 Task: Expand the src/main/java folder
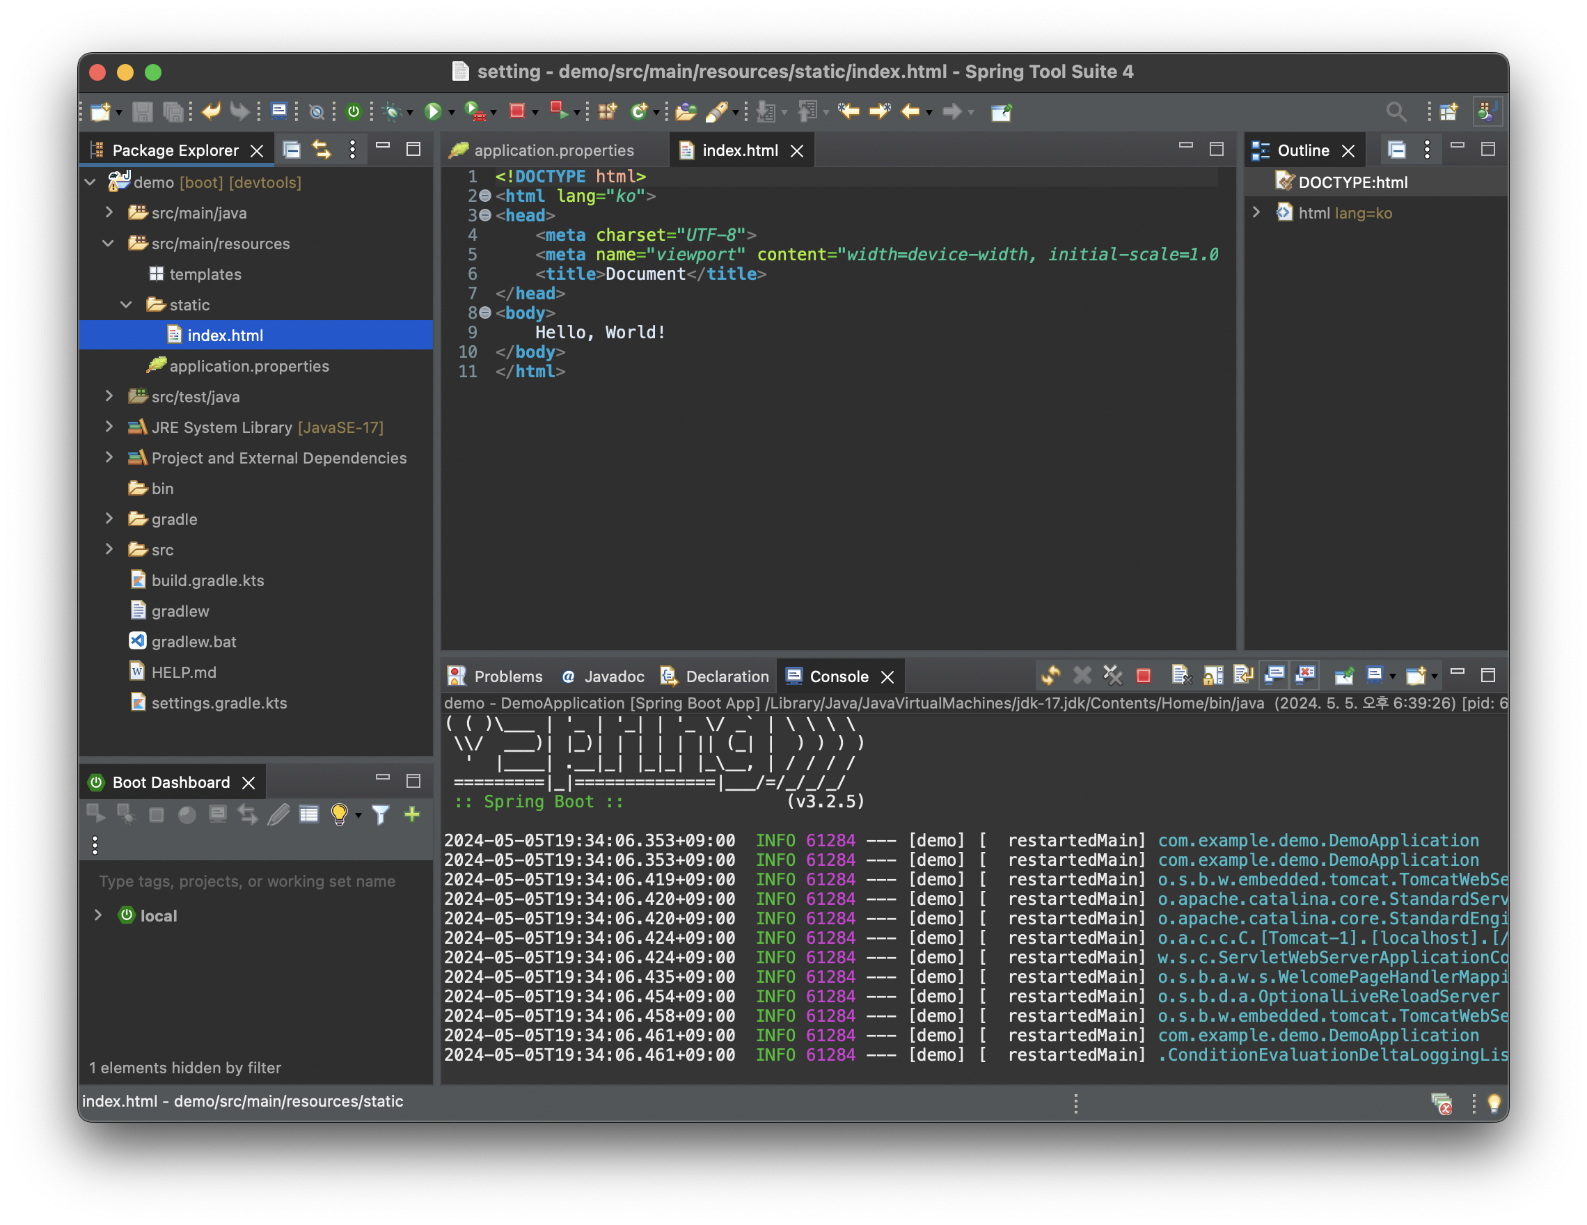pyautogui.click(x=109, y=212)
